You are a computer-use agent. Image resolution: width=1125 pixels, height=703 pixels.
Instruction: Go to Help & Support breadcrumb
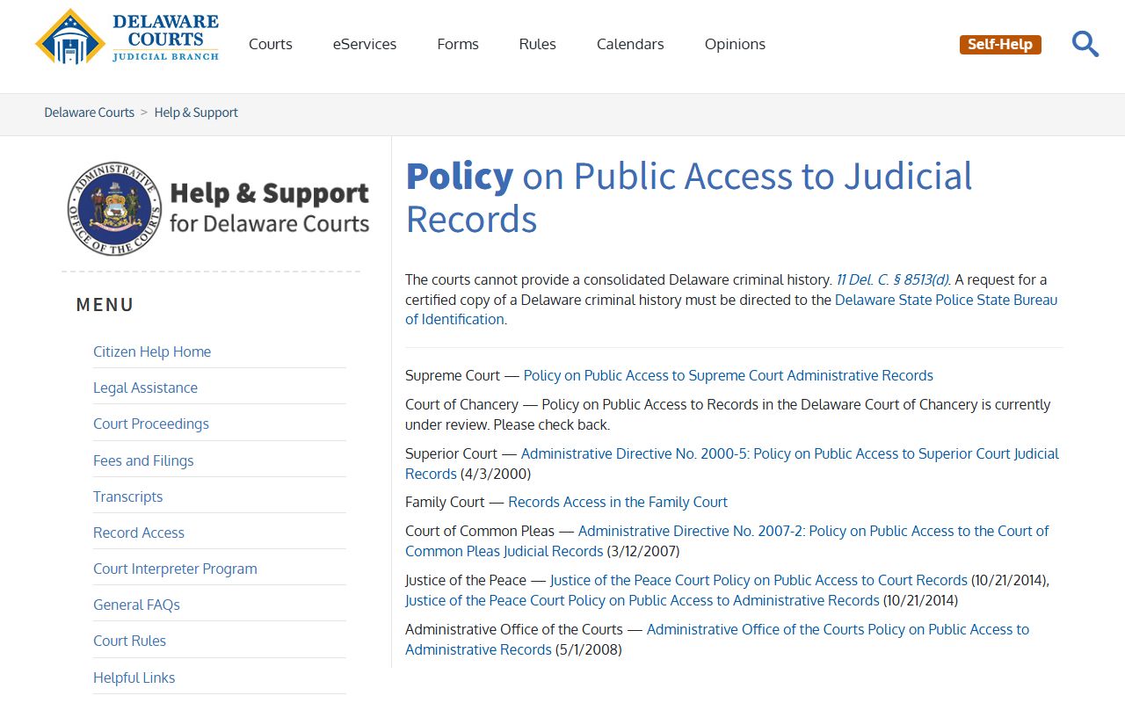coord(196,112)
